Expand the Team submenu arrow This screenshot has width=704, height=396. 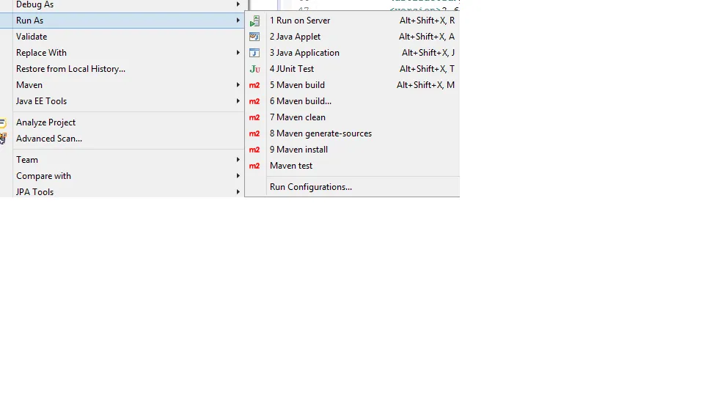[x=238, y=160]
